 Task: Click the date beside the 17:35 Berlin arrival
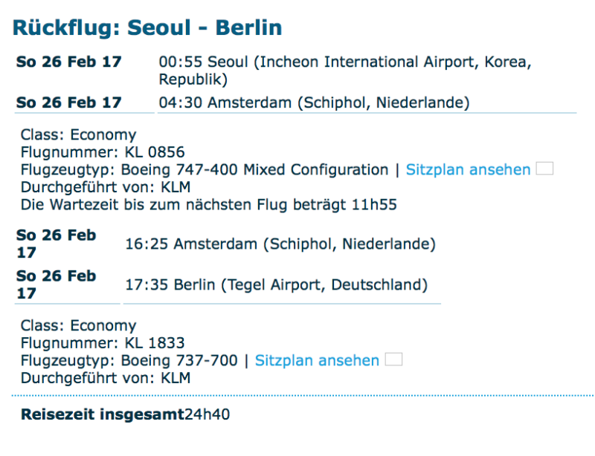click(x=57, y=285)
